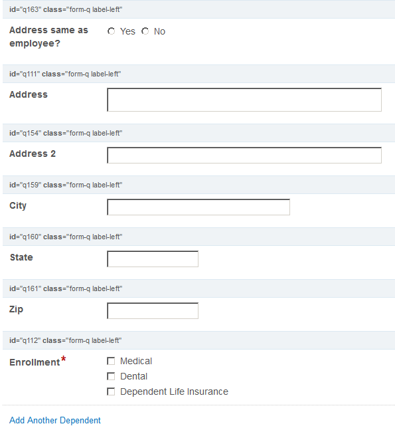Click the q111 form-q header bar
The width and height of the screenshot is (395, 432).
198,74
